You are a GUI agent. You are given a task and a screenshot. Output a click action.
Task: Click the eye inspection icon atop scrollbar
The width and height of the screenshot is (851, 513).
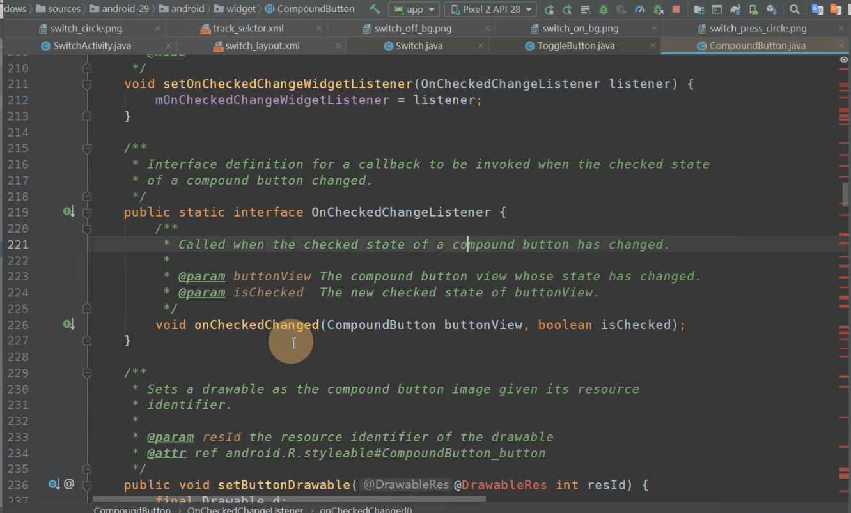click(x=844, y=59)
